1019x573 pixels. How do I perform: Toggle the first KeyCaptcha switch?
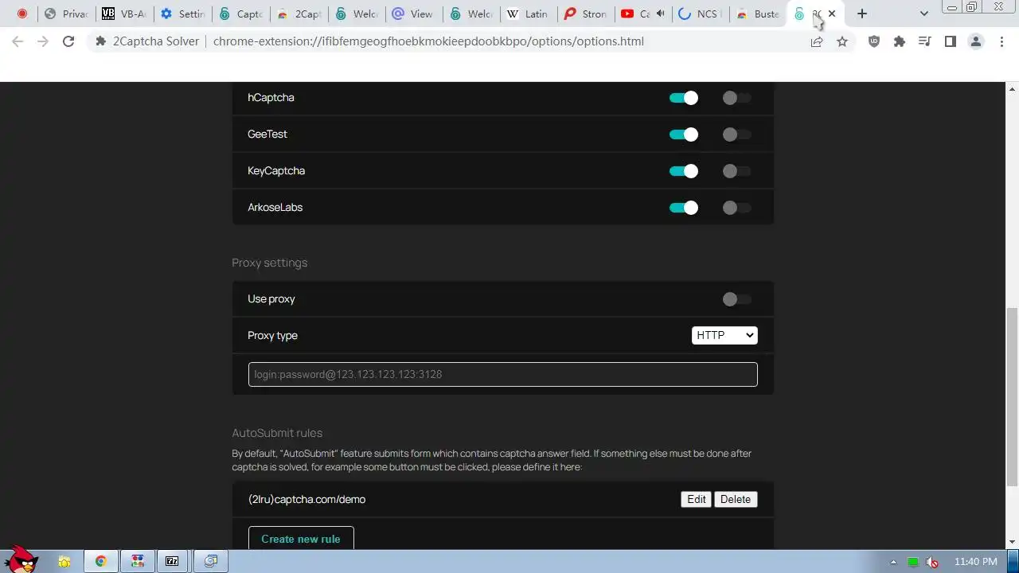(x=683, y=171)
